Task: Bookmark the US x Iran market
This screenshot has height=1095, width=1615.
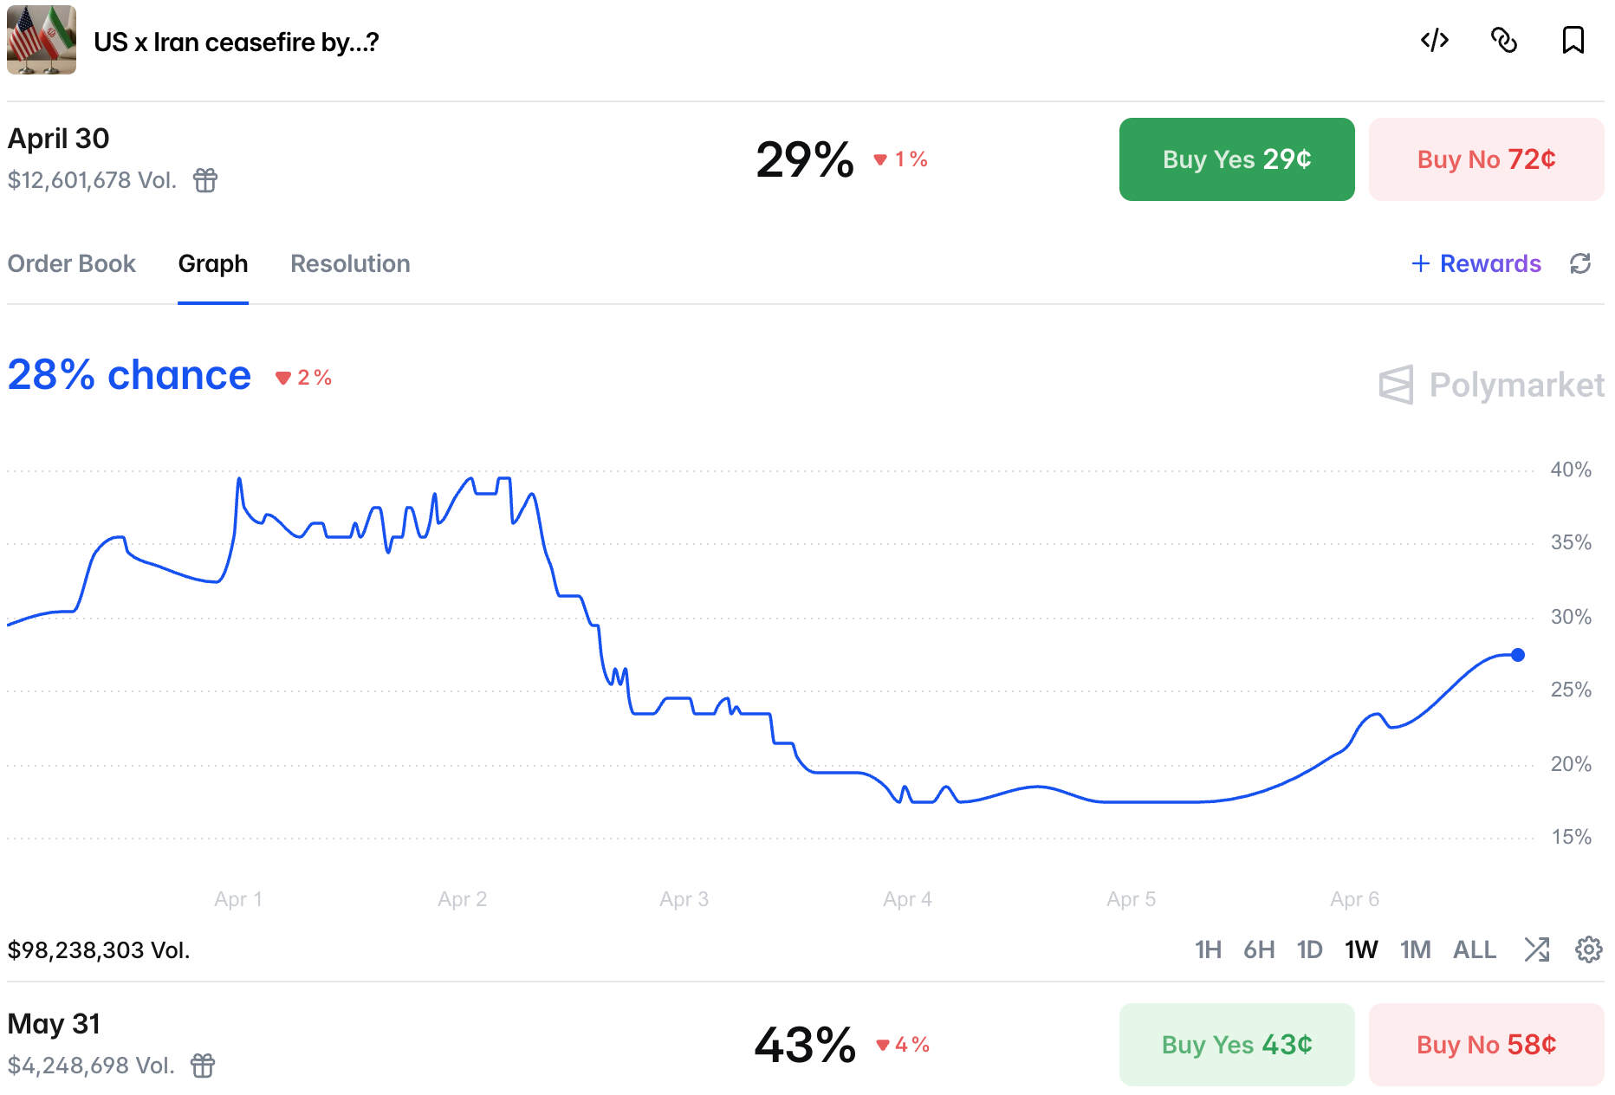Action: point(1573,40)
